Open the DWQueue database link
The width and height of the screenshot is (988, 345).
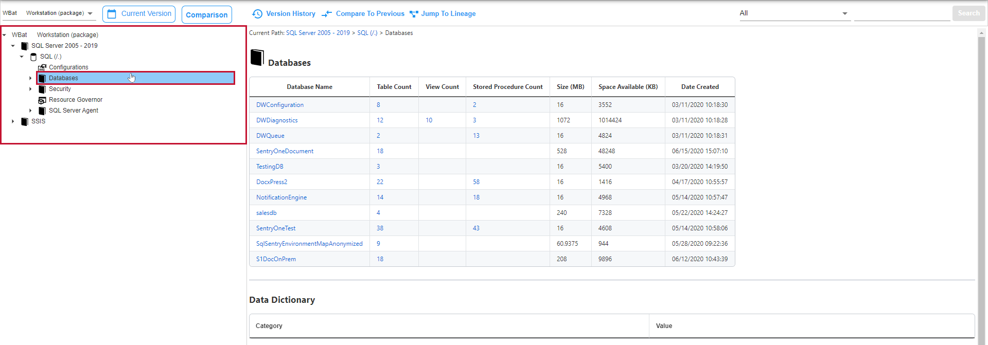[270, 136]
